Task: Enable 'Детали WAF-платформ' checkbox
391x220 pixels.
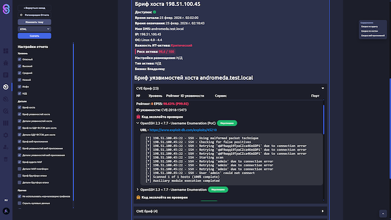Action: 19,169
